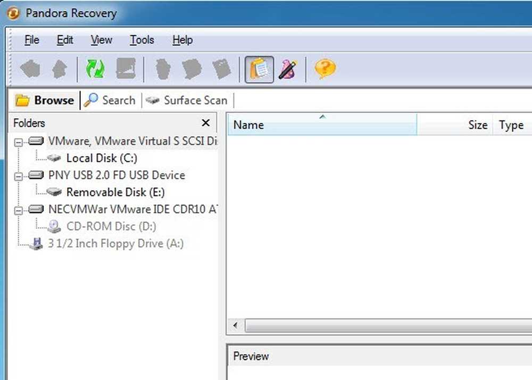The width and height of the screenshot is (532, 380).
Task: Collapse the NECVMWar VMware IDE CDR10 node
Action: pos(19,211)
